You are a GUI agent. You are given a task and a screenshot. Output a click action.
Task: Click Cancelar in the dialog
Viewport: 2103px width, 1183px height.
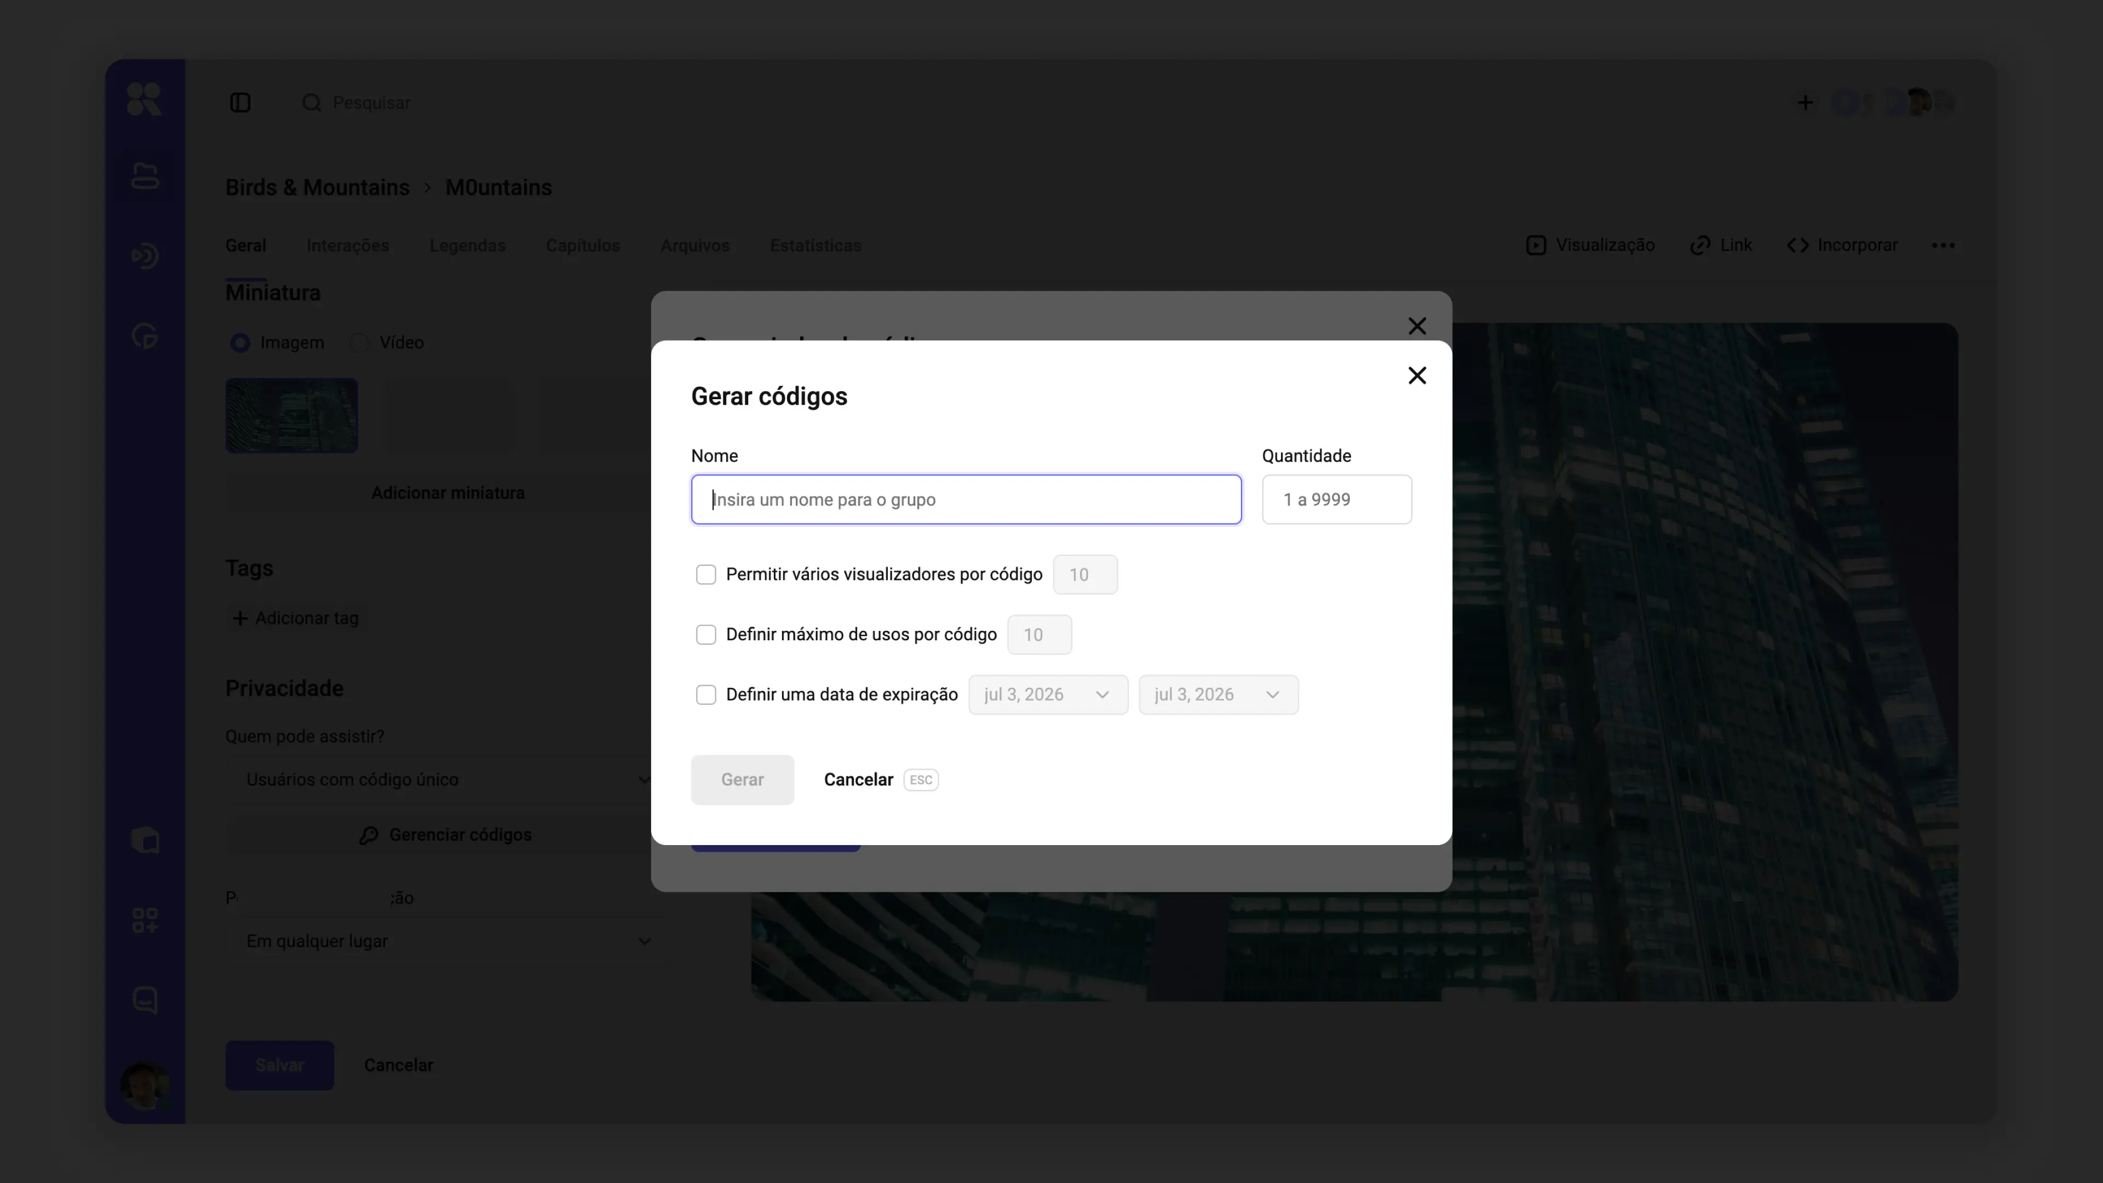pos(858,780)
